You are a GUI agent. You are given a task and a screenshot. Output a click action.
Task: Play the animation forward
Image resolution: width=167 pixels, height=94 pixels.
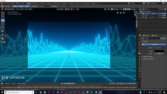70,84
